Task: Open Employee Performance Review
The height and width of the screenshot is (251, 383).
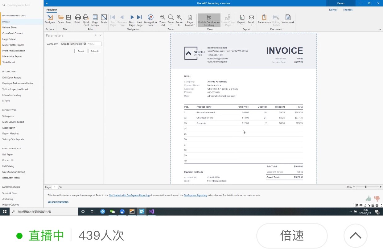Action: pos(22,83)
